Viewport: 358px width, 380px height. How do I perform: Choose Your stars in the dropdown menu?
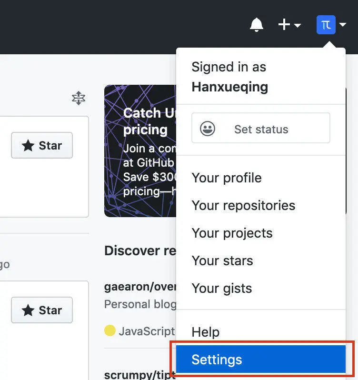(222, 261)
